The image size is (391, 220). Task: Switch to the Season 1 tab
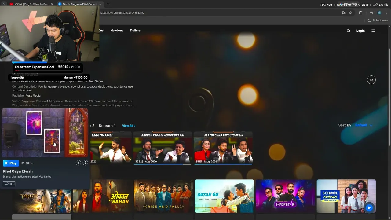[x=107, y=126]
